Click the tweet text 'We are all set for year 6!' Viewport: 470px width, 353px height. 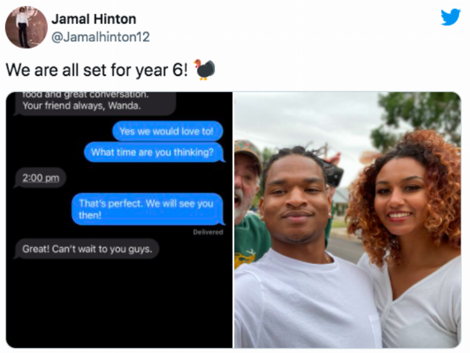tap(96, 70)
